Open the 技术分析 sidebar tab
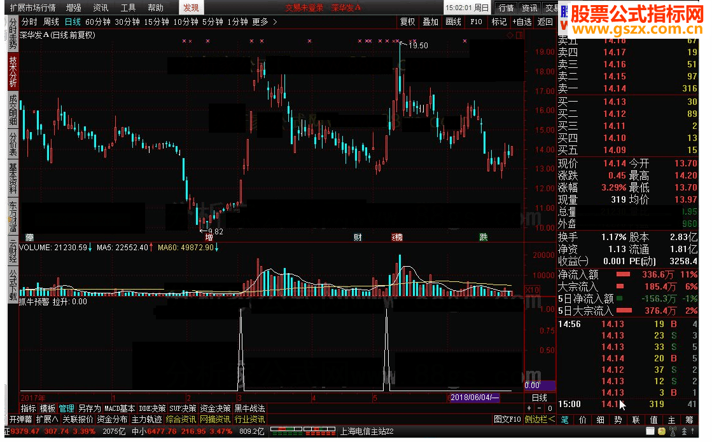The width and height of the screenshot is (712, 442). (13, 72)
